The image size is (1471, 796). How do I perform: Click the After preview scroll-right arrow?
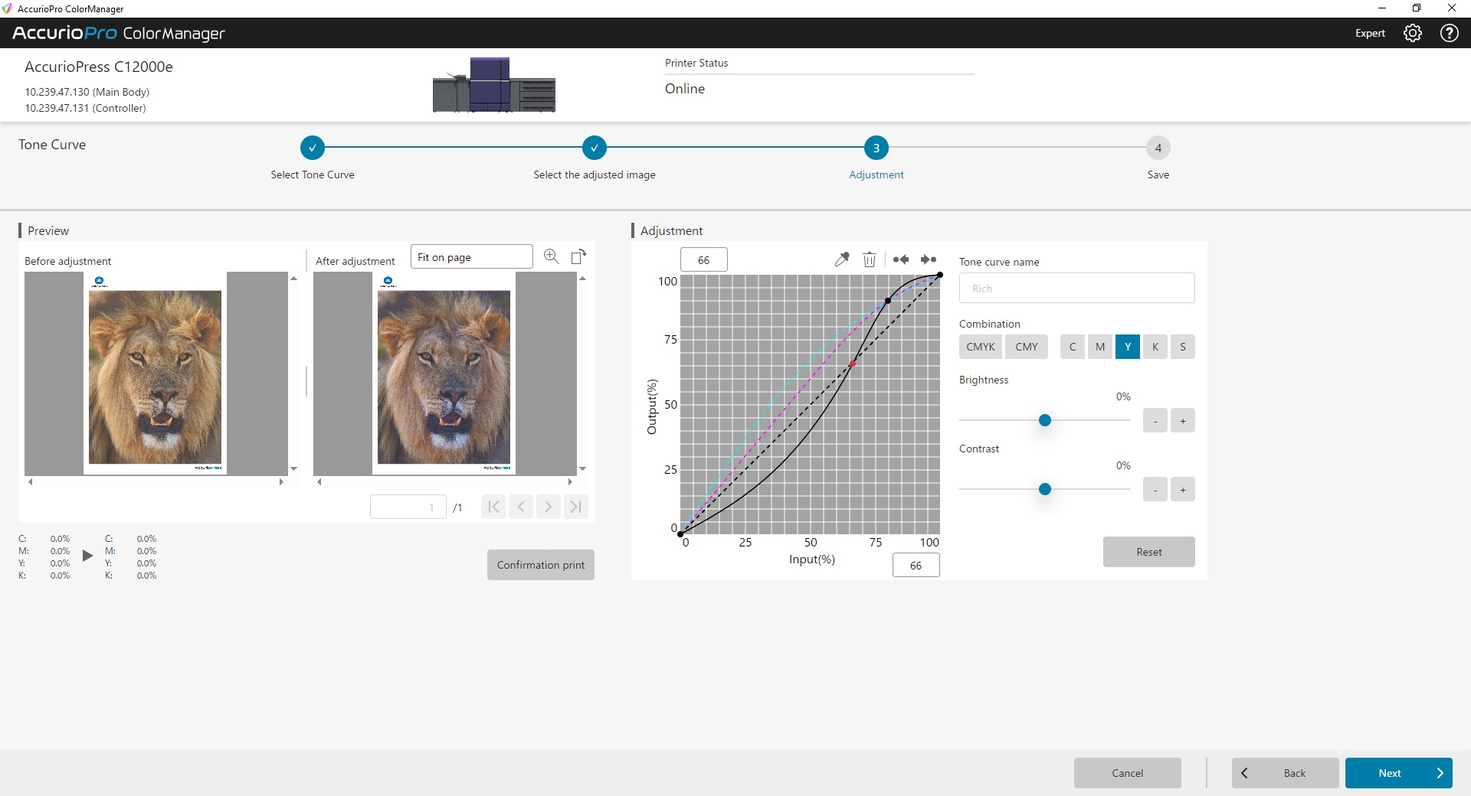(x=570, y=481)
